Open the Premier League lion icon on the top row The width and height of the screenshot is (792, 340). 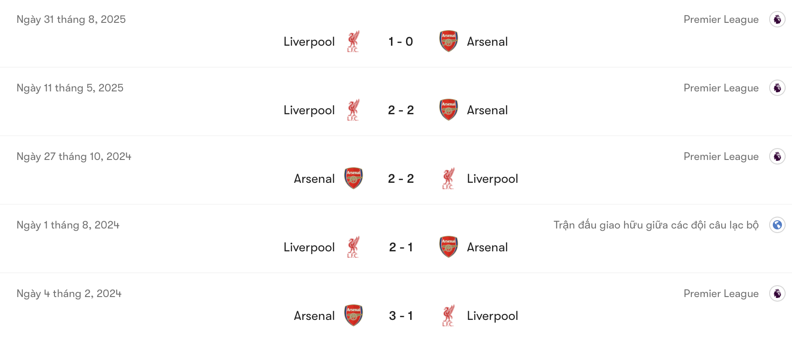coord(777,19)
